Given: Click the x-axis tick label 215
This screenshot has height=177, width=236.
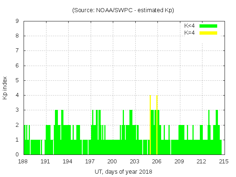Looking at the screenshot, I should click(223, 162).
